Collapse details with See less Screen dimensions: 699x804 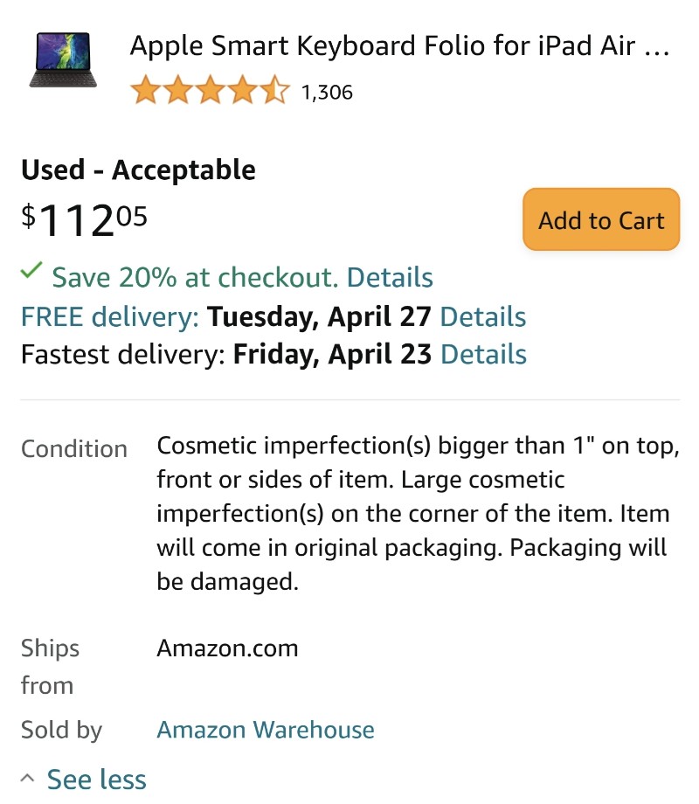click(x=96, y=780)
